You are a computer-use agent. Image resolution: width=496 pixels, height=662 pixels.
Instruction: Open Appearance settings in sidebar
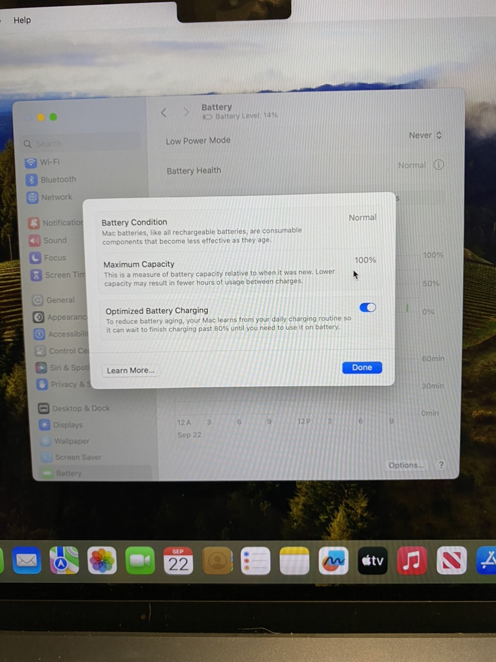coord(61,317)
